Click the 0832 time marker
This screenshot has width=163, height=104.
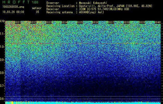coord(33,22)
